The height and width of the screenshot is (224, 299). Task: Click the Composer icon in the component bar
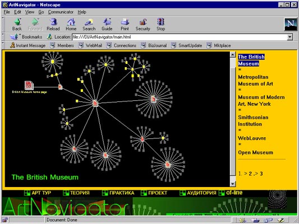tap(280, 220)
